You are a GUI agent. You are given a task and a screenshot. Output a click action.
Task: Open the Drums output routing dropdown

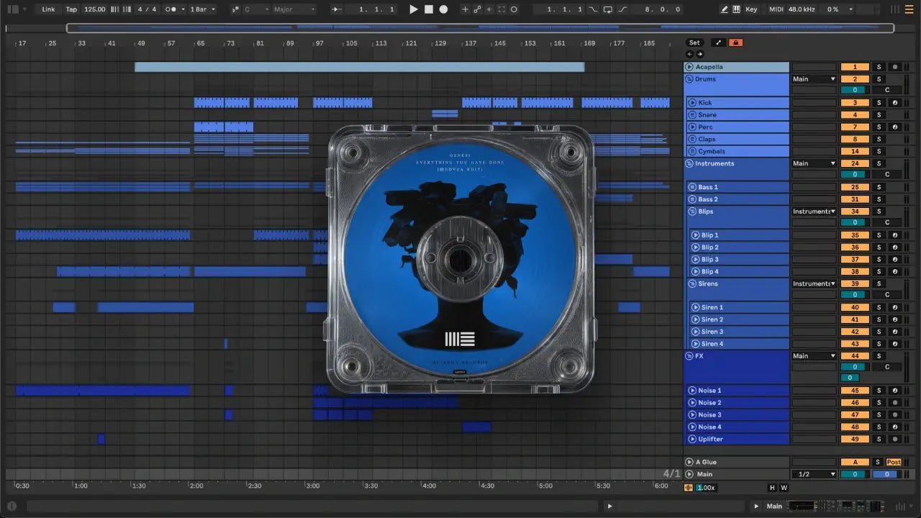pyautogui.click(x=814, y=79)
